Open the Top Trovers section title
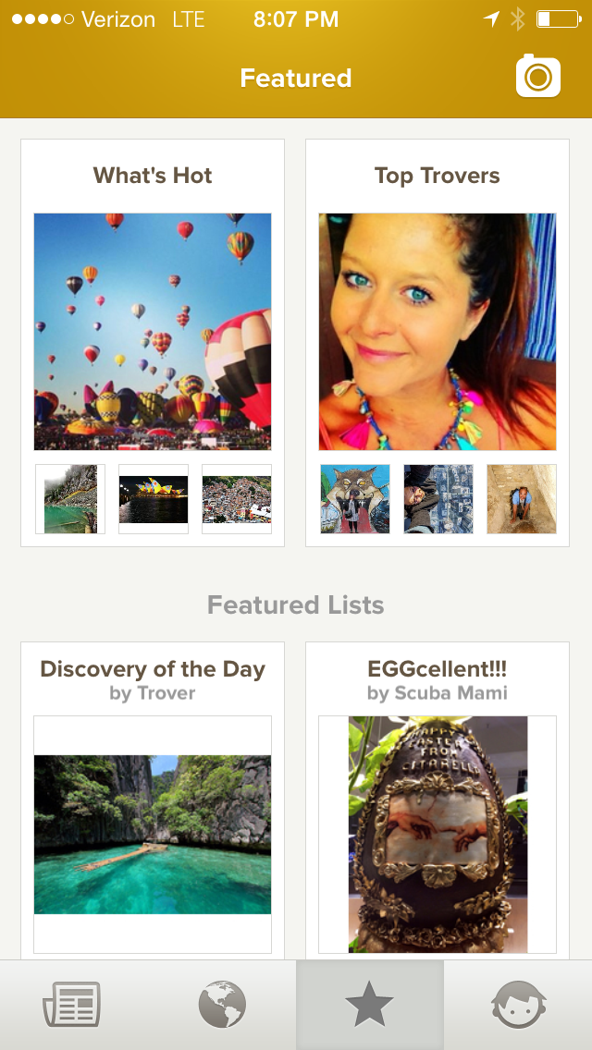592x1050 pixels. tap(438, 176)
